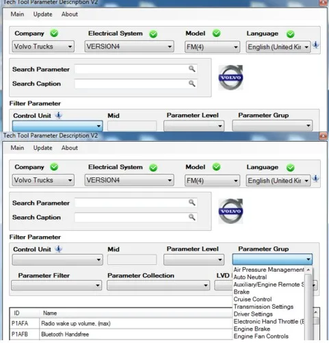Select table row P1AFA
The image size is (329, 343).
121,324
